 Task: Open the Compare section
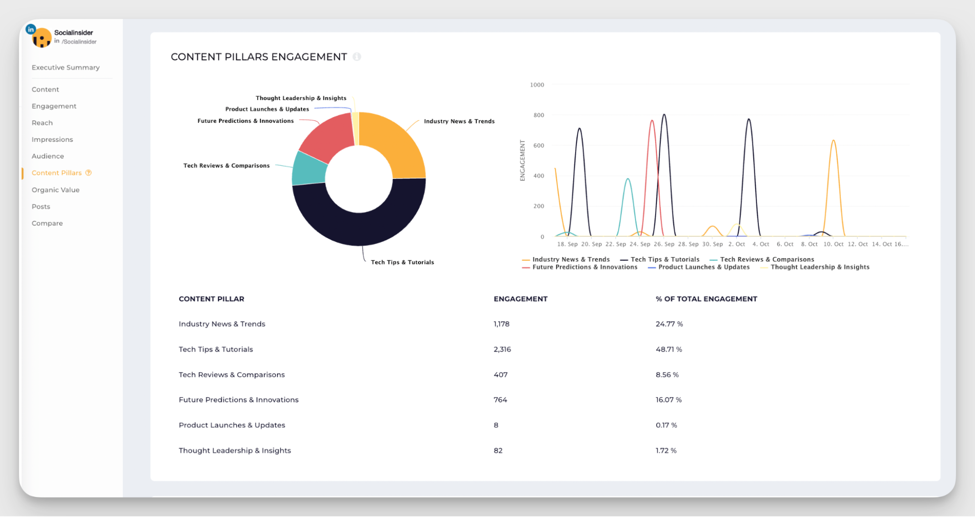pyautogui.click(x=47, y=223)
